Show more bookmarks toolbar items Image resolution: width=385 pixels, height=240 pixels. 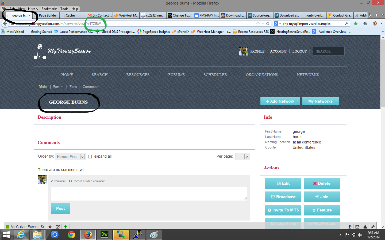click(x=383, y=31)
